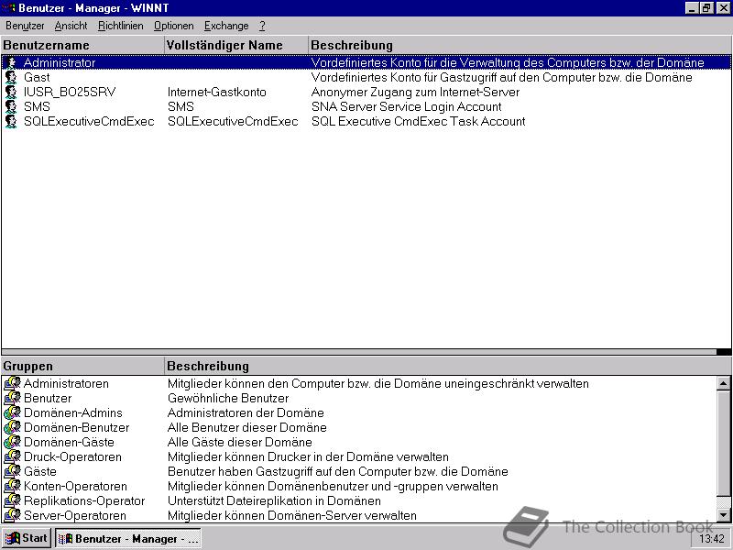Click description Unterstützt Dateireplikation in Domänen

point(274,500)
